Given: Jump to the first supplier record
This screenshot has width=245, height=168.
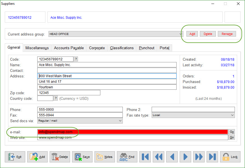Looking at the screenshot, I should tap(145, 157).
